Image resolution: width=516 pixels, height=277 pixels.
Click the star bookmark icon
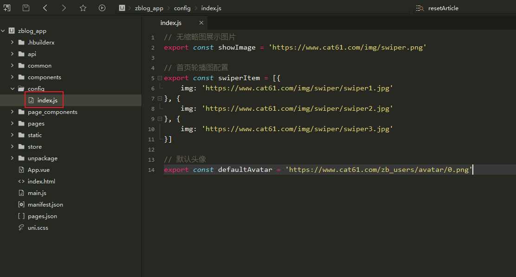83,8
